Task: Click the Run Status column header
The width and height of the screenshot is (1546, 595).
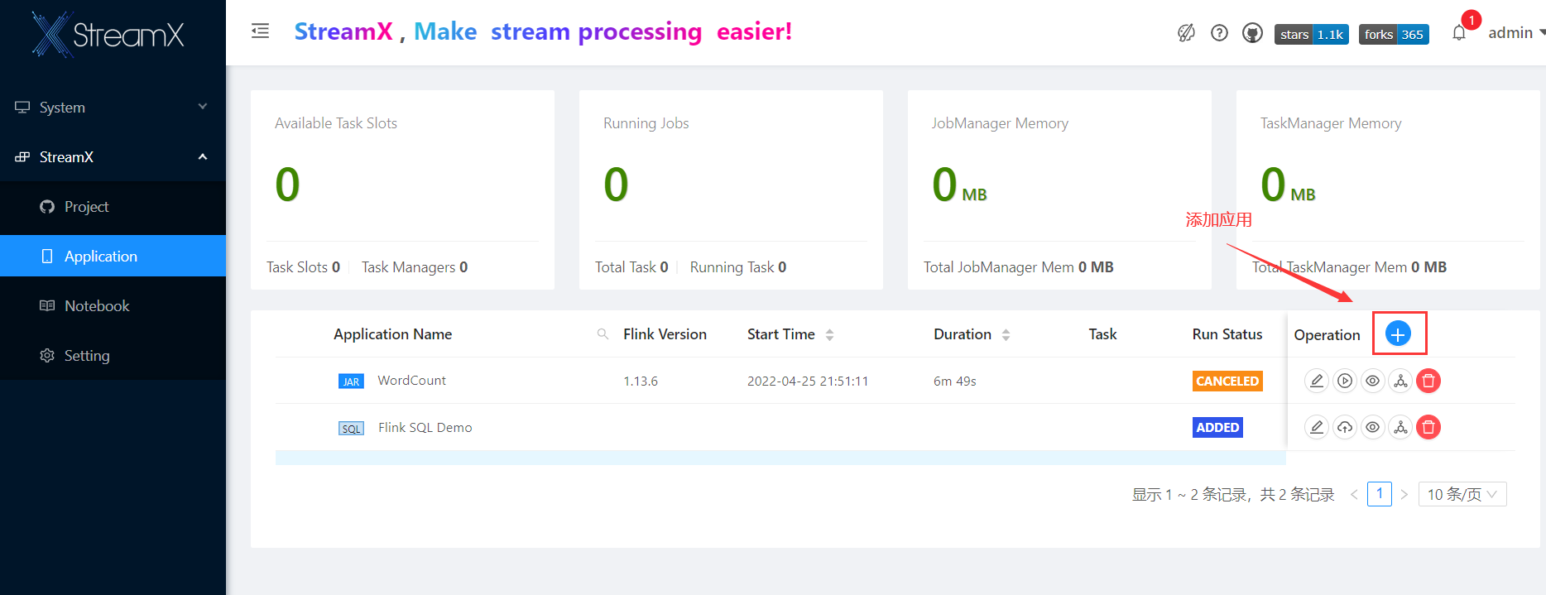Action: (1227, 334)
